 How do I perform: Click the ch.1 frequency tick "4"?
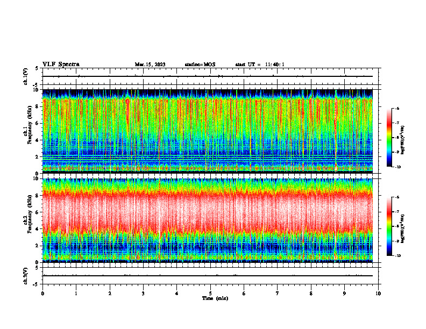pos(38,140)
